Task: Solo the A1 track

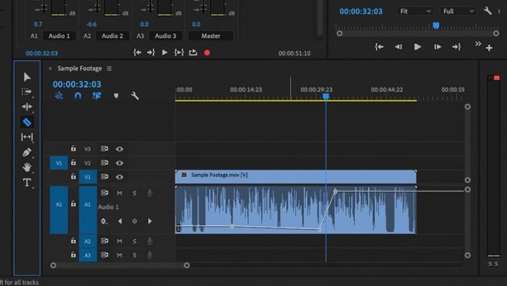Action: point(135,193)
